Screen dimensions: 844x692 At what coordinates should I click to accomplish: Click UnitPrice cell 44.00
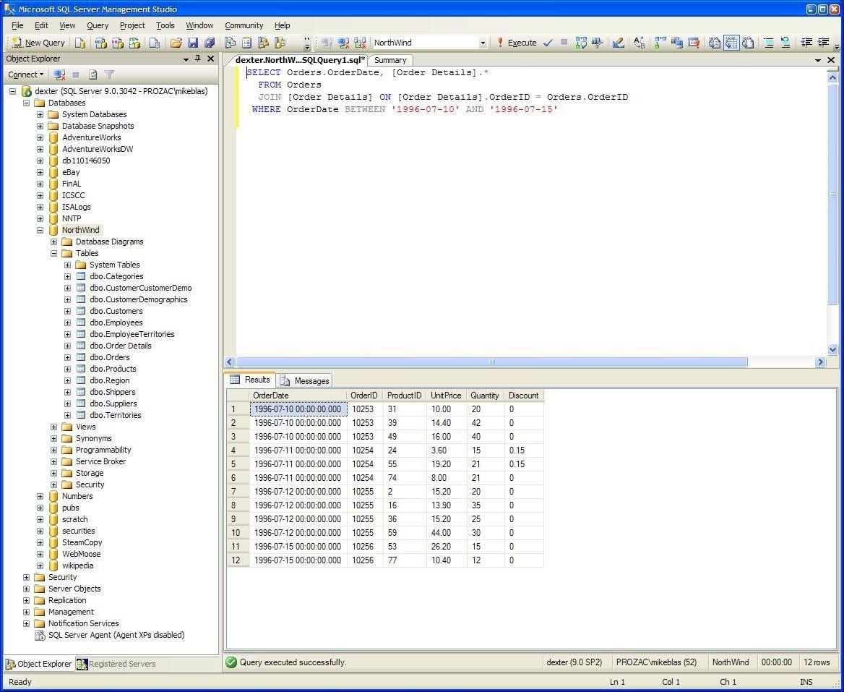(x=447, y=533)
